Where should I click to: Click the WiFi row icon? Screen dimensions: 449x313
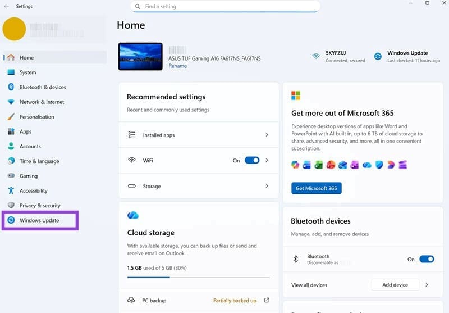coord(132,160)
